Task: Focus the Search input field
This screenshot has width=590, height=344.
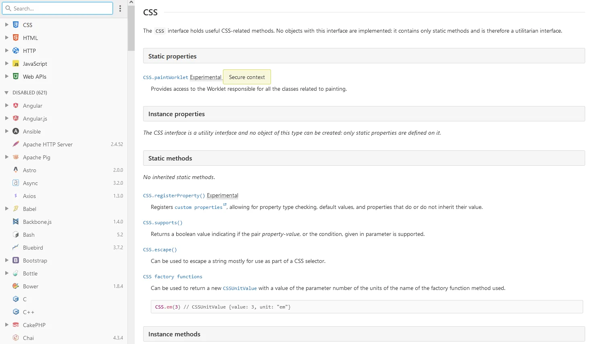Action: tap(61, 8)
